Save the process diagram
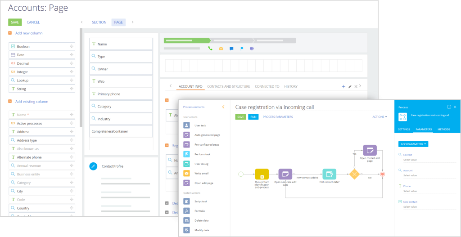Image resolution: width=461 pixels, height=237 pixels. pyautogui.click(x=240, y=117)
